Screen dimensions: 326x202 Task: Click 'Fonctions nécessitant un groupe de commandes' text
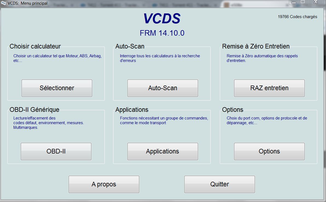click(x=164, y=121)
